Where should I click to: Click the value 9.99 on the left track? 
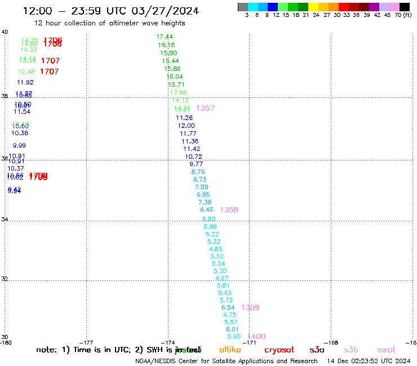(19, 145)
